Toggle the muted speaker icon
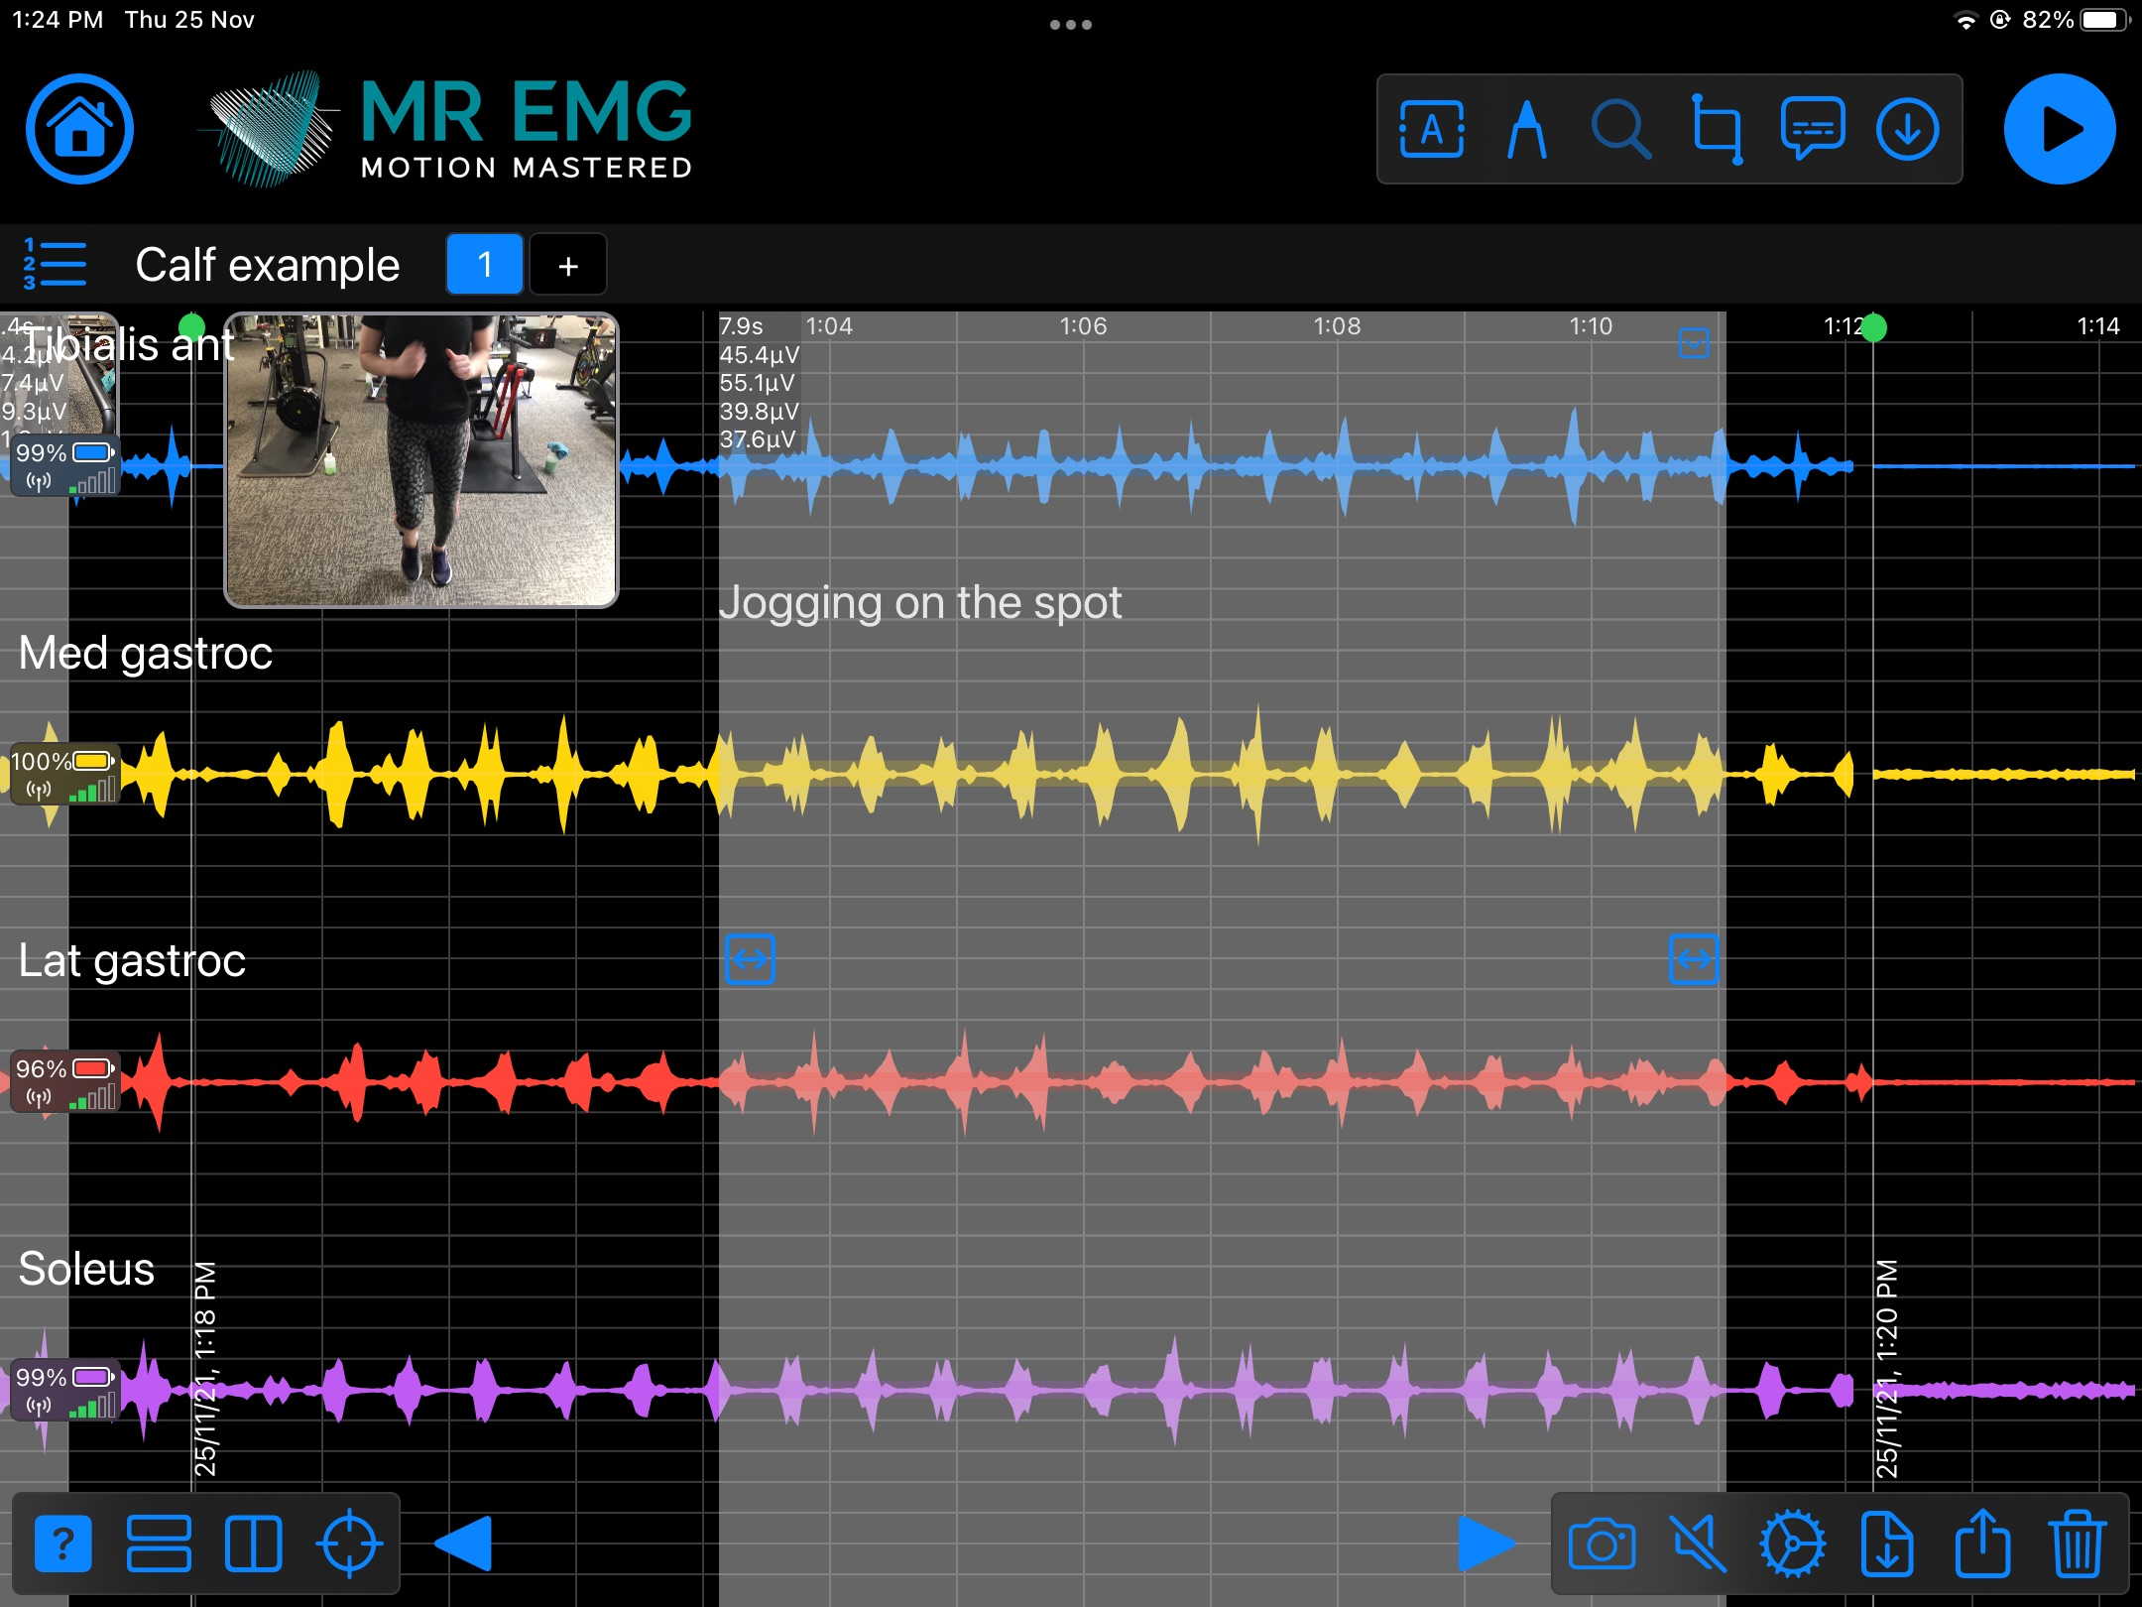 pos(1697,1544)
